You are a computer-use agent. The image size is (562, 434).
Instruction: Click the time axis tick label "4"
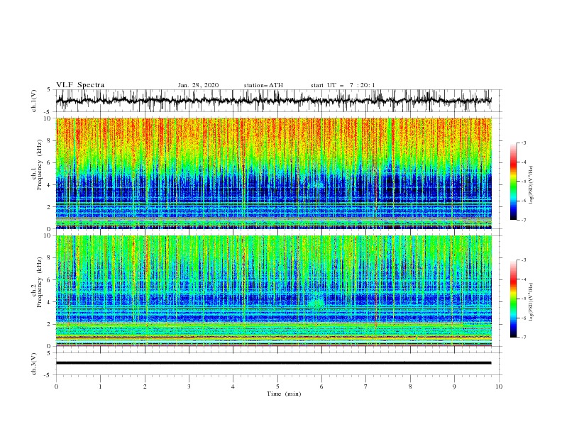(x=233, y=386)
